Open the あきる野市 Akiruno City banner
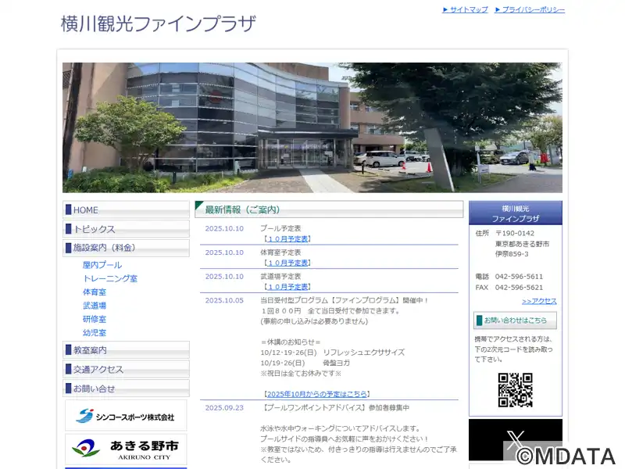The height and width of the screenshot is (469, 625). pos(126,449)
